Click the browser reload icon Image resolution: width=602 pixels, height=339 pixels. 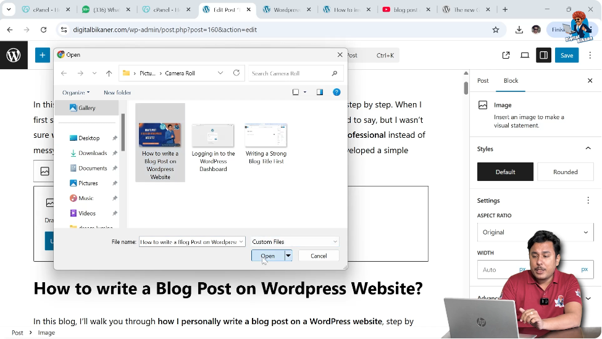(x=43, y=30)
